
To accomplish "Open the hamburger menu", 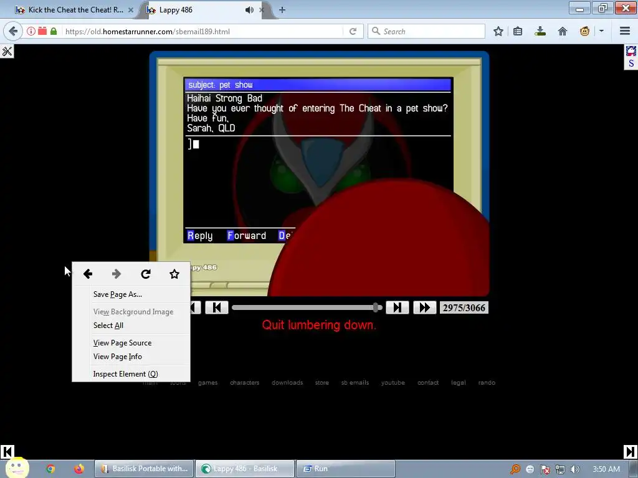I will pos(625,31).
